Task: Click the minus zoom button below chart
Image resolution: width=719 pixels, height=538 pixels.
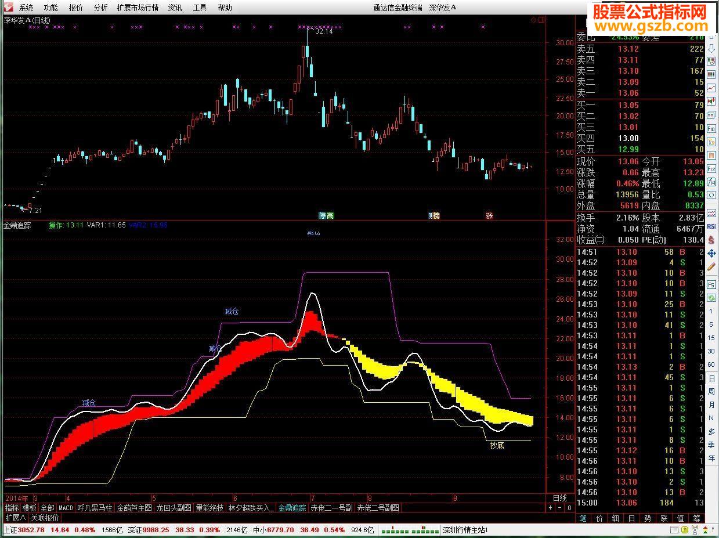Action: pos(560,508)
